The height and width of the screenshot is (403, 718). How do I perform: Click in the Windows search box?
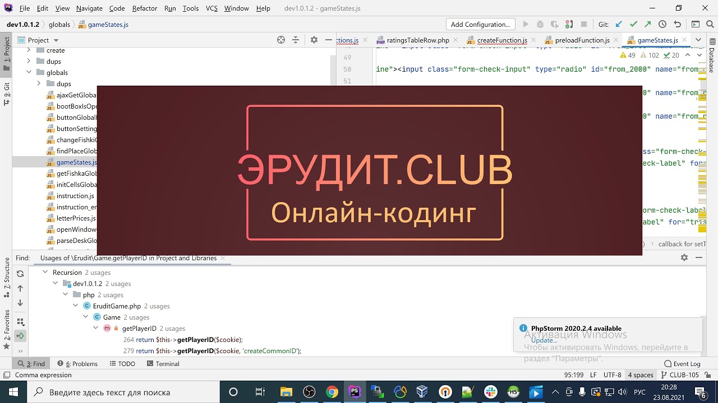(123, 392)
